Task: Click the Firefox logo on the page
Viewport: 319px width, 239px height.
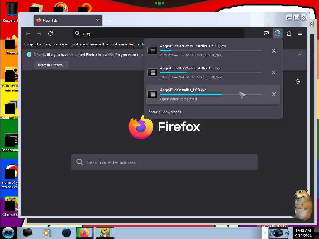Action: point(141,127)
